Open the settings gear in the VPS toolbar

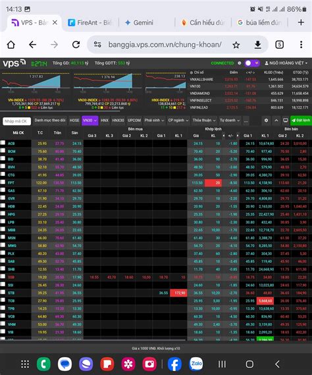point(266,121)
